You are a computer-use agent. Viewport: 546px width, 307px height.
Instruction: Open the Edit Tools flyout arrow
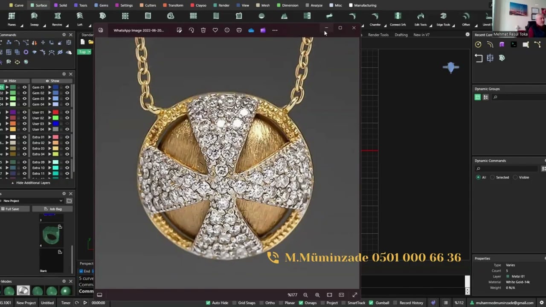(431, 25)
